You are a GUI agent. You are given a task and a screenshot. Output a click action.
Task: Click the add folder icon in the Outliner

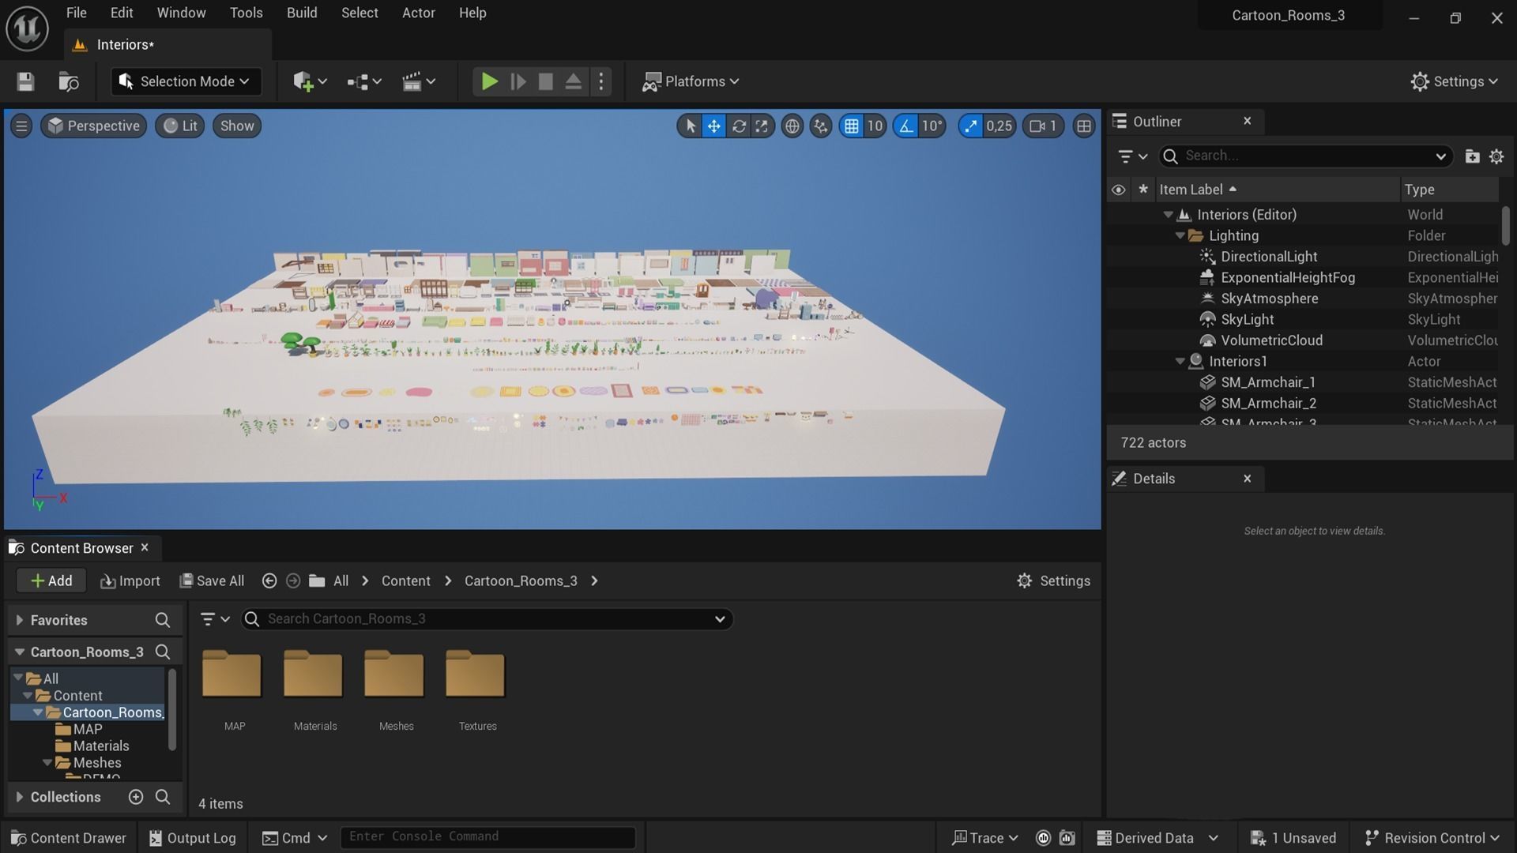[1471, 156]
